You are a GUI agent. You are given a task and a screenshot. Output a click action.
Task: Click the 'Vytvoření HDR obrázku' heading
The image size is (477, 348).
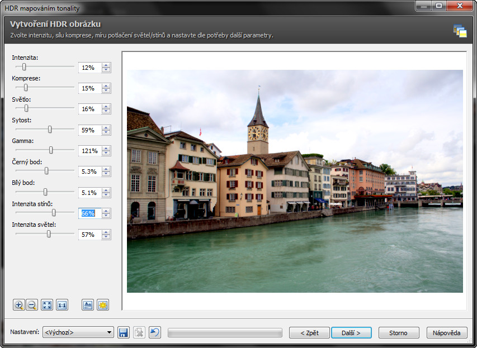tap(55, 24)
